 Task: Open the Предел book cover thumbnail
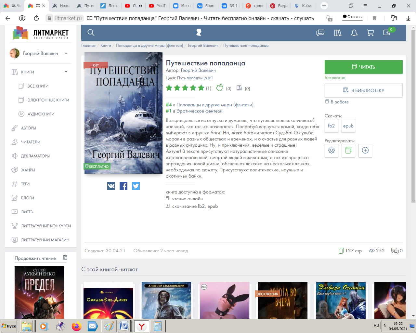click(39, 292)
